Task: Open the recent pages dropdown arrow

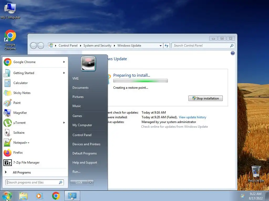Action: click(x=46, y=46)
